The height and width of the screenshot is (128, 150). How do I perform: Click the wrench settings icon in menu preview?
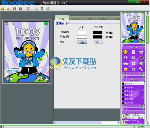tap(141, 69)
